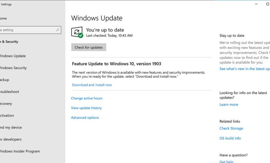The height and width of the screenshot is (163, 270).
Task: Click Last checked: Today, 10:43 AM text
Action: [109, 35]
